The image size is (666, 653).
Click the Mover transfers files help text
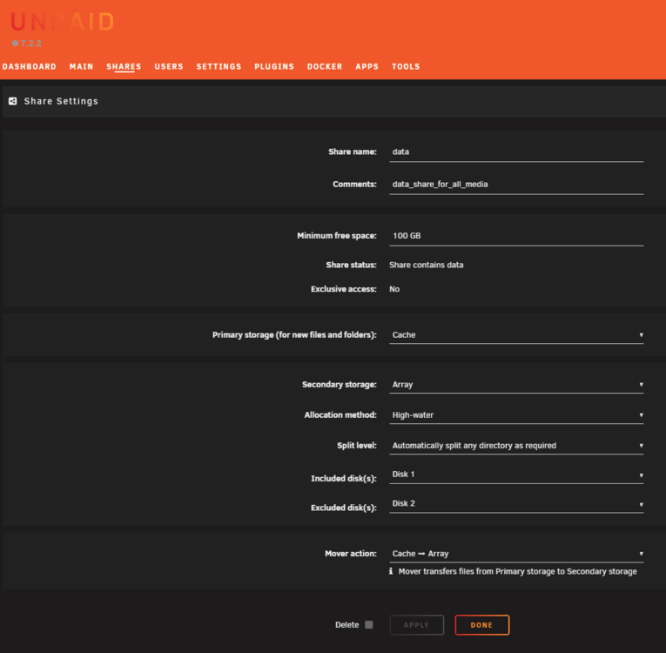point(517,571)
